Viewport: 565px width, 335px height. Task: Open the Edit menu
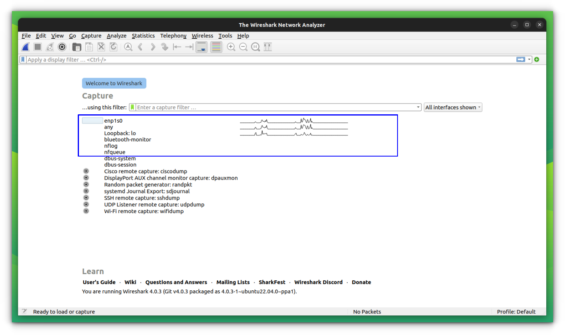click(41, 35)
